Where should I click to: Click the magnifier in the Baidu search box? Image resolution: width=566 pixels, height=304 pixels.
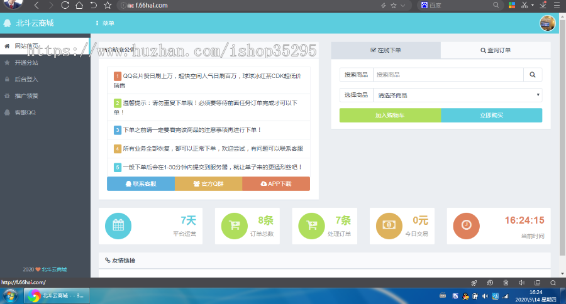point(496,5)
